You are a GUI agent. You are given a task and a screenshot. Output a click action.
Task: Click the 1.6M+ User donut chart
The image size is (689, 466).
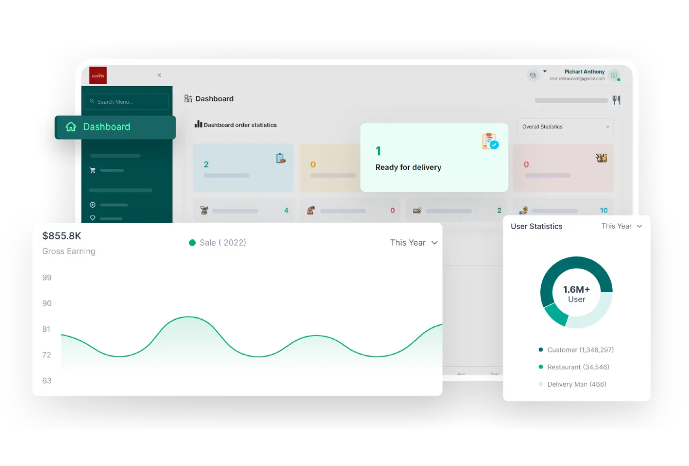[576, 293]
